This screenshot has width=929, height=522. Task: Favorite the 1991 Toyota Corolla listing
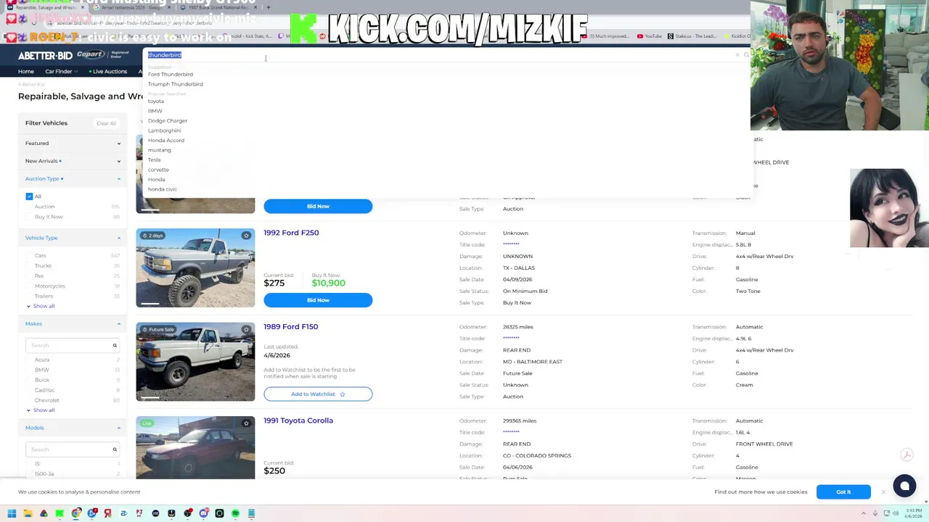coord(246,423)
